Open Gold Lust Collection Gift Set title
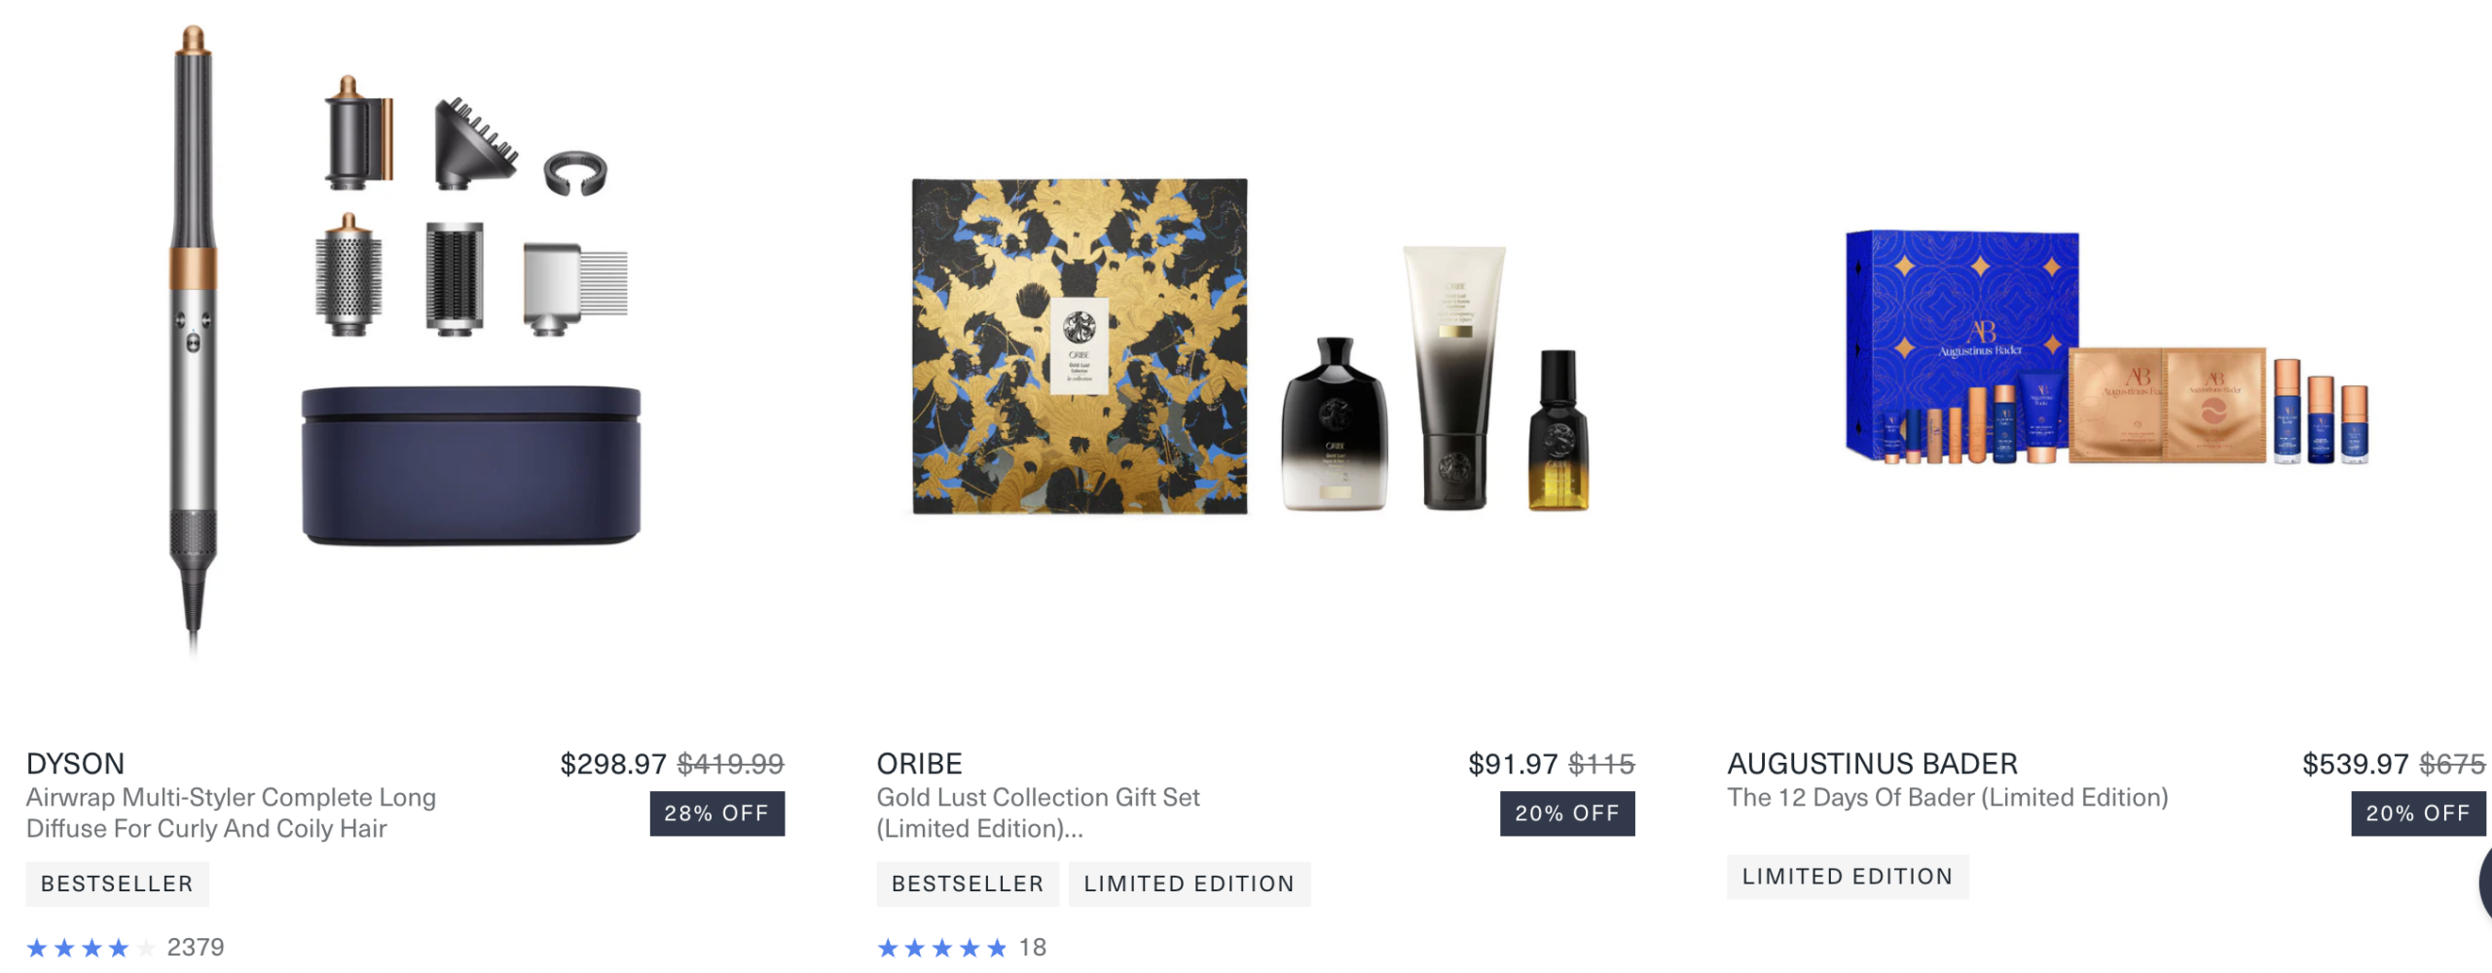This screenshot has width=2492, height=973. point(1038,812)
